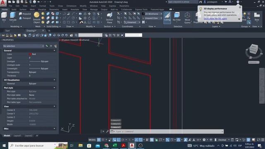Open File Explorer from the taskbar
The image size is (265, 149).
81,145
